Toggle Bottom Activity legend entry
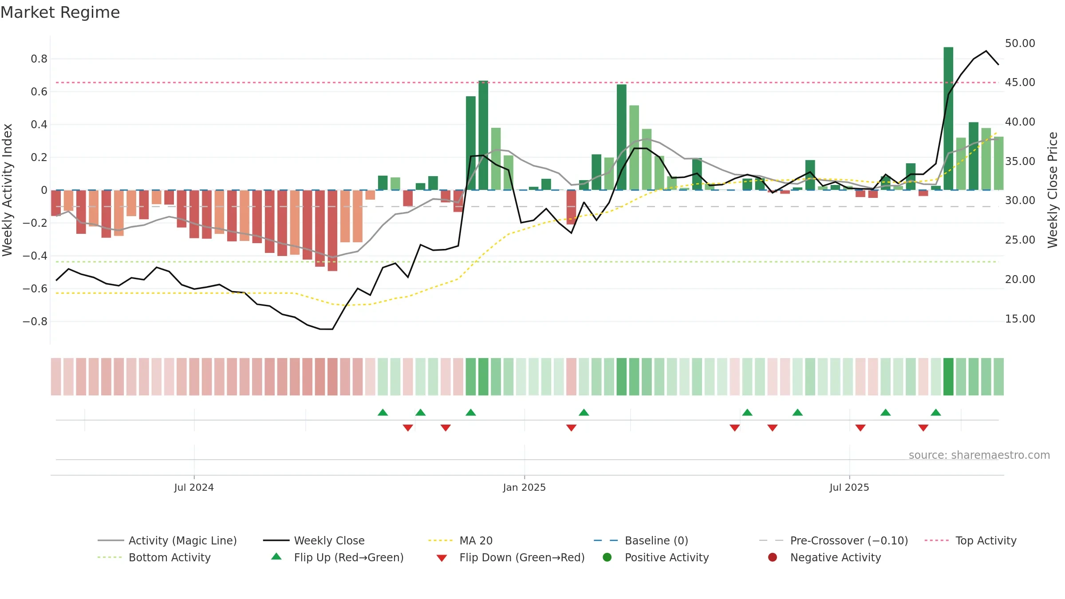Viewport: 1065px width, 599px height. tap(154, 557)
